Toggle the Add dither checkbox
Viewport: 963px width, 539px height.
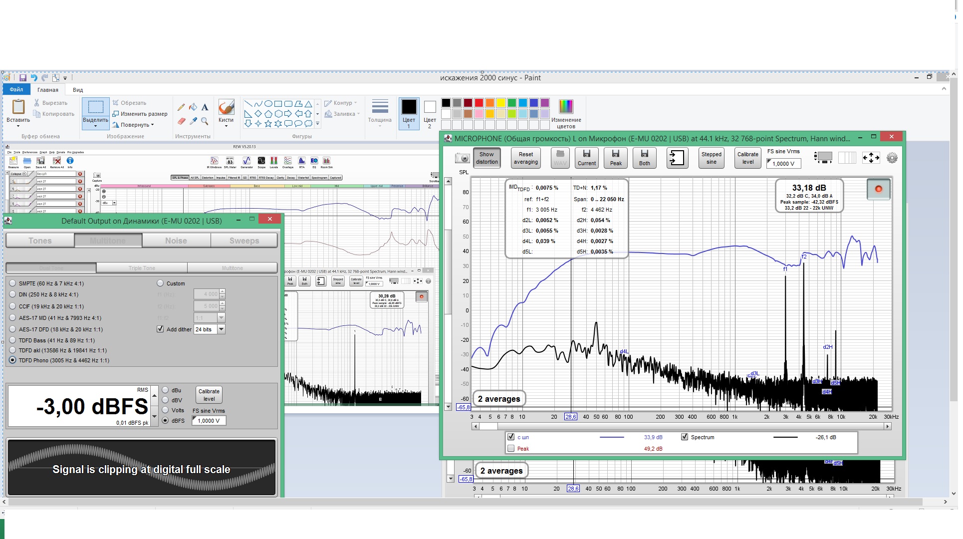click(x=160, y=329)
